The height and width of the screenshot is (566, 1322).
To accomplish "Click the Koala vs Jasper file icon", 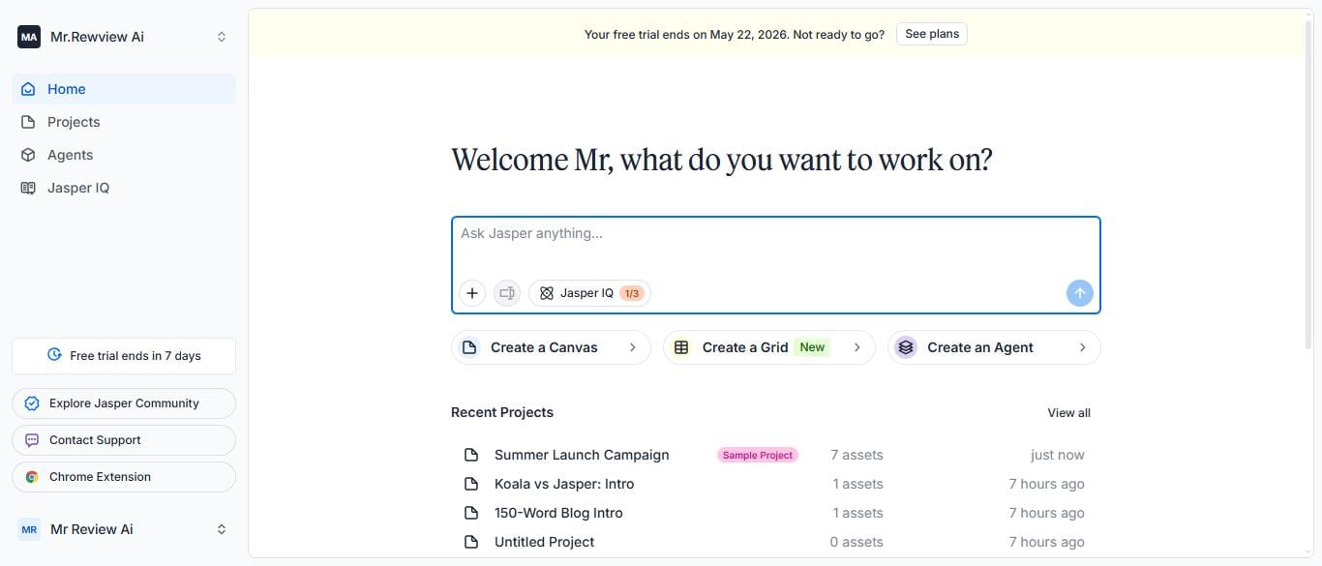I will pyautogui.click(x=471, y=484).
